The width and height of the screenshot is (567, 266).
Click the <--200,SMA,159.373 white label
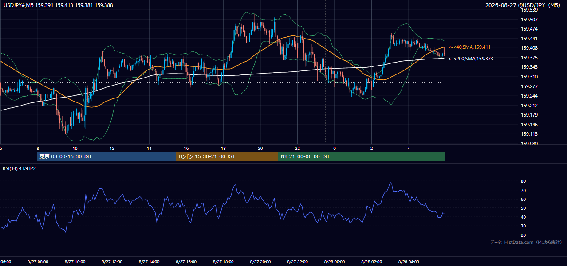point(470,59)
